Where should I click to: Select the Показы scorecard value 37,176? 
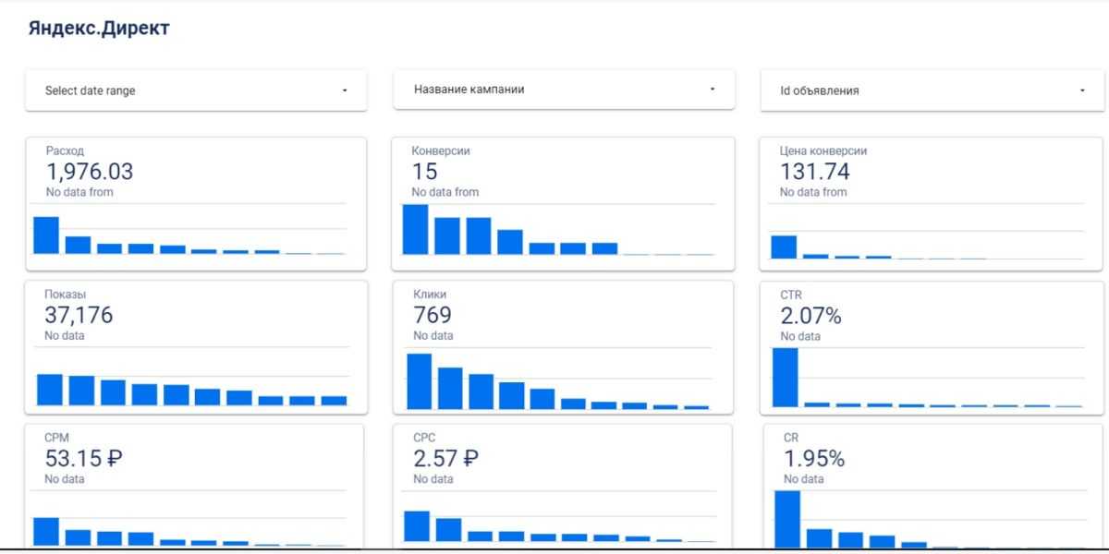[x=79, y=316]
